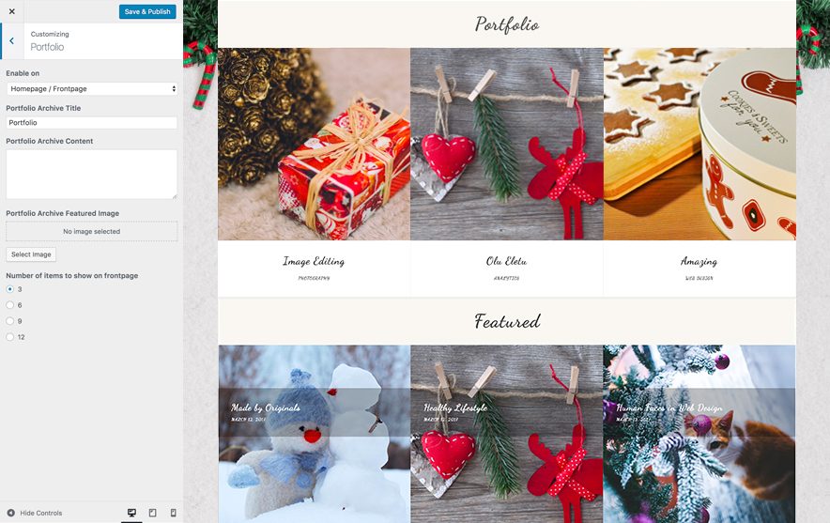Image resolution: width=830 pixels, height=523 pixels.
Task: Select 9 items to show on frontpage
Action: (x=10, y=321)
